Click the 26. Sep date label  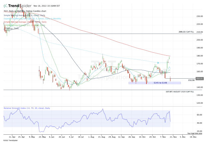point(132,137)
